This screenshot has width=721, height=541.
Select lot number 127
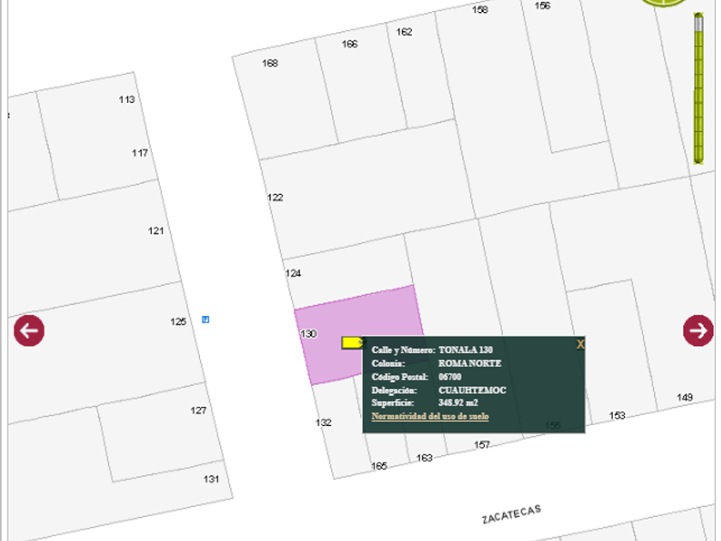click(x=198, y=410)
